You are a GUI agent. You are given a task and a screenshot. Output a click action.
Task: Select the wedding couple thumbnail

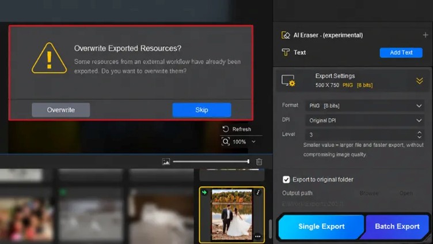(x=231, y=215)
